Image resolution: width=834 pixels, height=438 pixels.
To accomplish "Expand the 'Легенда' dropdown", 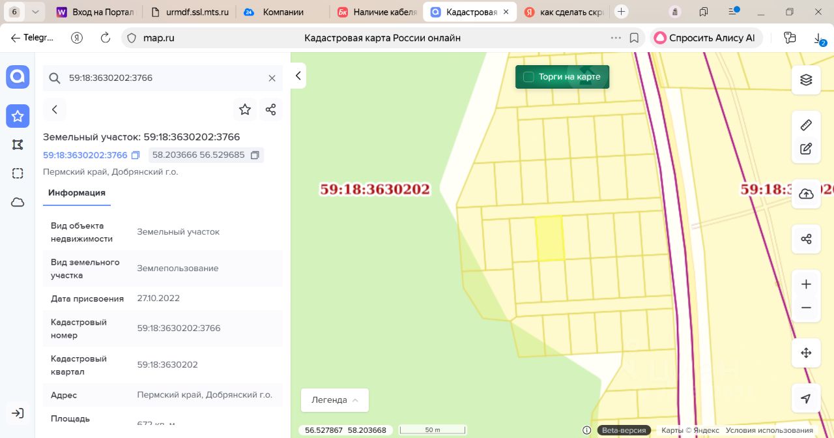I will click(335, 400).
